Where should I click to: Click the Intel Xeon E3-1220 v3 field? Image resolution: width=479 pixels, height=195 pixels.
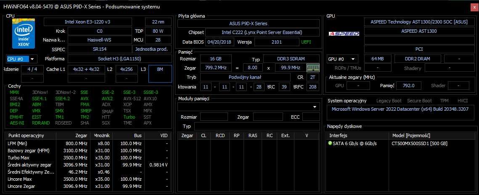click(x=87, y=22)
